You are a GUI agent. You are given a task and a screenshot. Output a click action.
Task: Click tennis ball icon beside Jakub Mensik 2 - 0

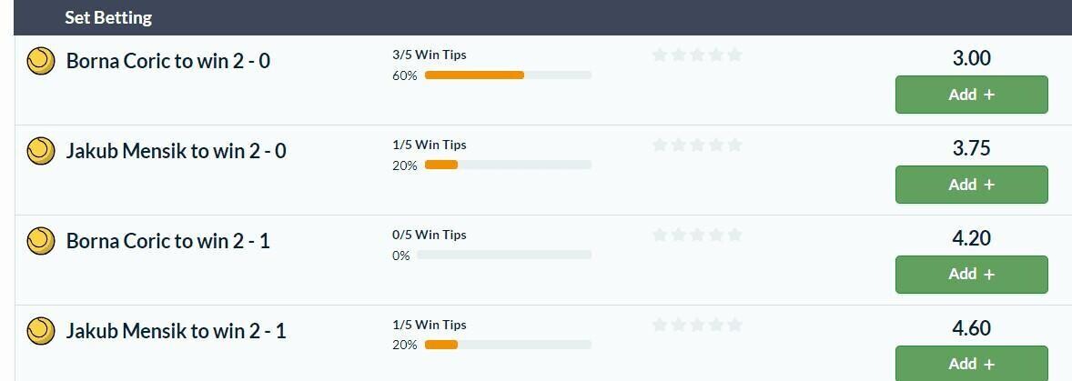click(40, 150)
